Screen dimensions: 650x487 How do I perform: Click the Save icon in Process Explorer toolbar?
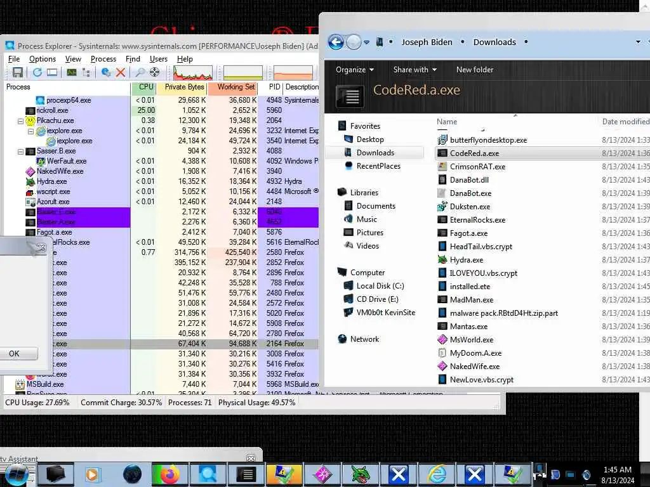pos(17,72)
